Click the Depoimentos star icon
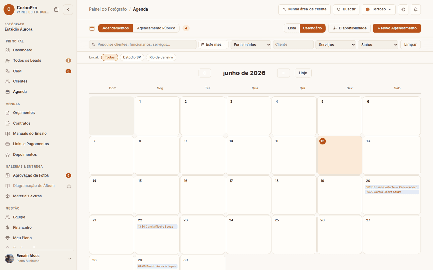Image resolution: width=433 pixels, height=270 pixels. (x=8, y=155)
